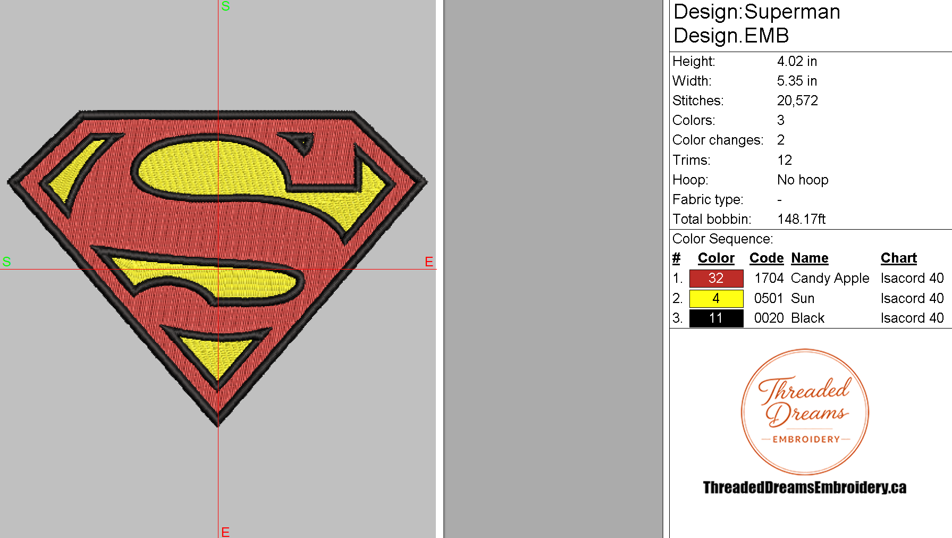This screenshot has width=952, height=538.
Task: Click the Name column header
Action: [x=810, y=258]
